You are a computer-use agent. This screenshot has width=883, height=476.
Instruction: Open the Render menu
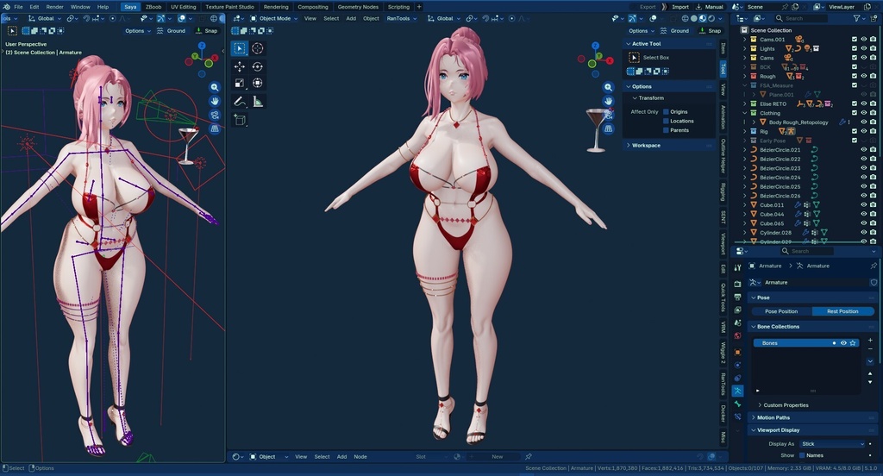(54, 7)
